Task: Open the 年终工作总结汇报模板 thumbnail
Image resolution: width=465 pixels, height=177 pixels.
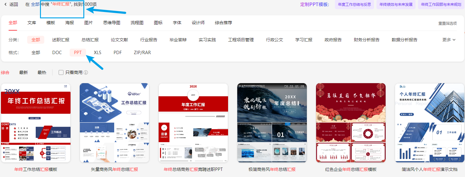Action: point(36,123)
